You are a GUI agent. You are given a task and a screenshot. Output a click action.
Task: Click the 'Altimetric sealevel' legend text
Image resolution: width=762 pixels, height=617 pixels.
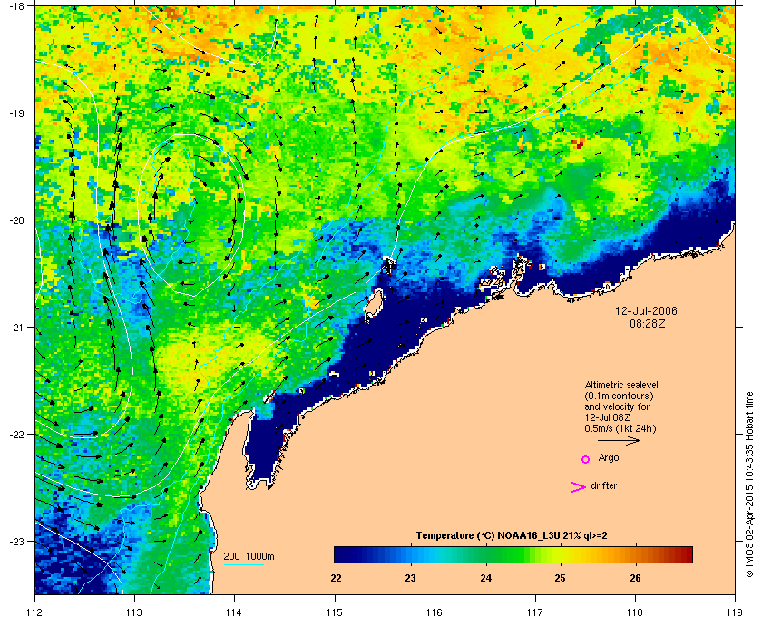[621, 385]
